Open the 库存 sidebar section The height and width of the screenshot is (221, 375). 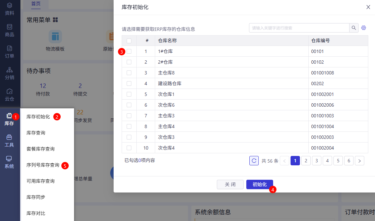click(9, 119)
